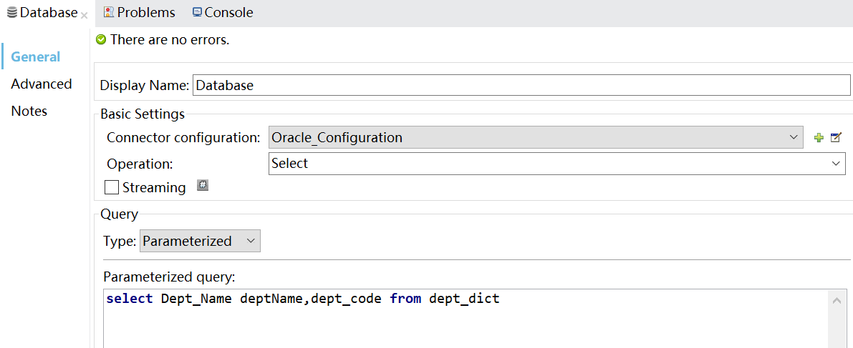Click the green plus add configuration icon
The image size is (853, 348).
(x=819, y=137)
